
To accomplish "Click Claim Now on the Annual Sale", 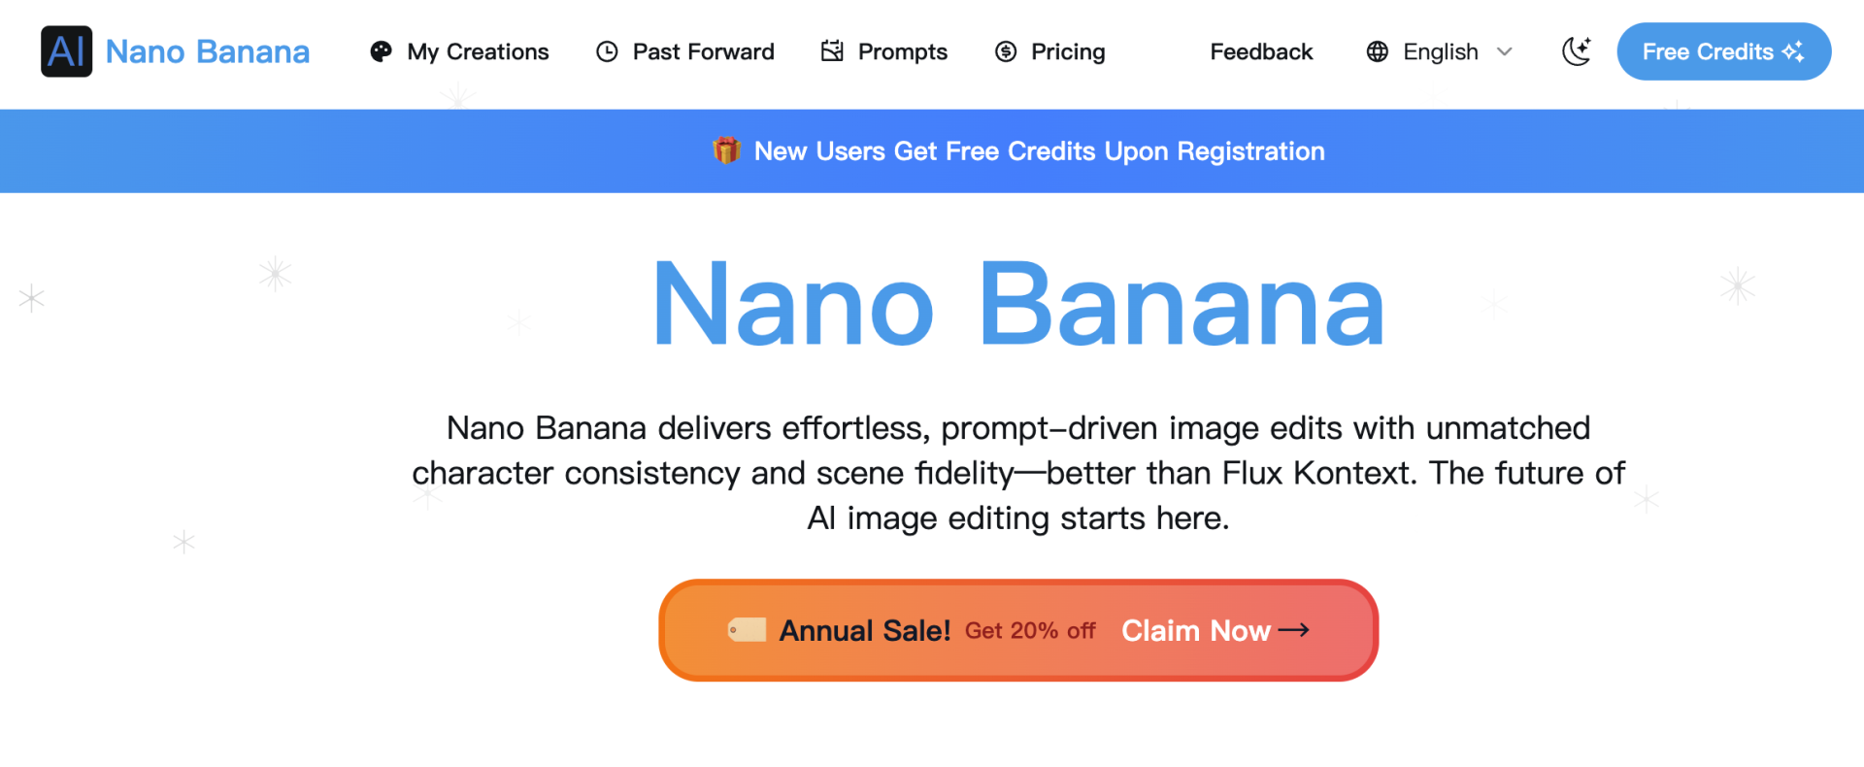I will tap(1214, 631).
